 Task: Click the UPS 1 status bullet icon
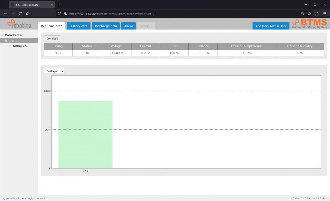click(x=6, y=41)
